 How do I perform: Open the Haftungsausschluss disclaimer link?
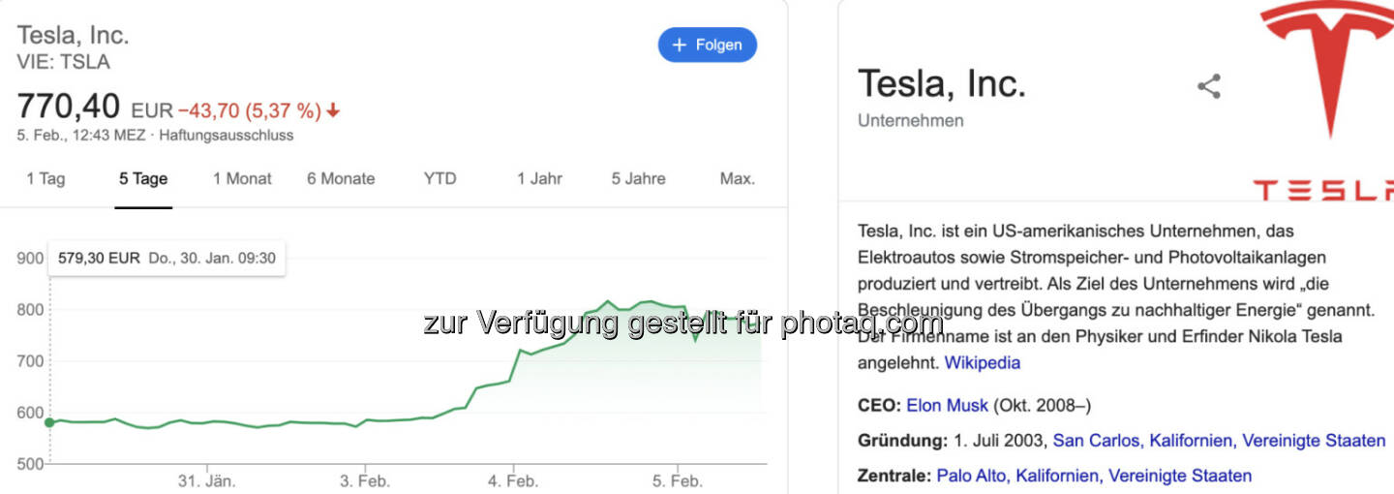click(226, 136)
